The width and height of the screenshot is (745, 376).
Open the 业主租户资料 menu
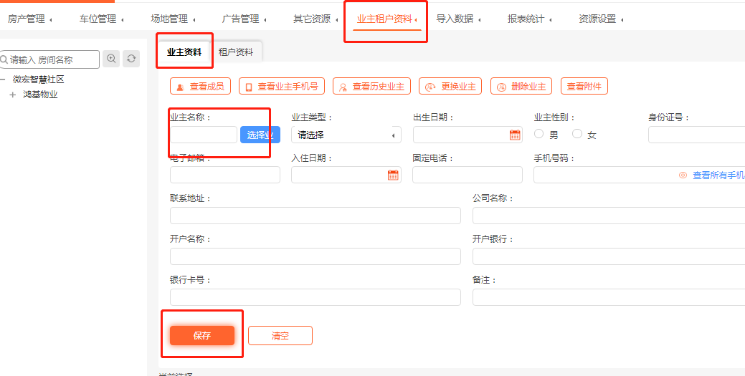click(385, 19)
